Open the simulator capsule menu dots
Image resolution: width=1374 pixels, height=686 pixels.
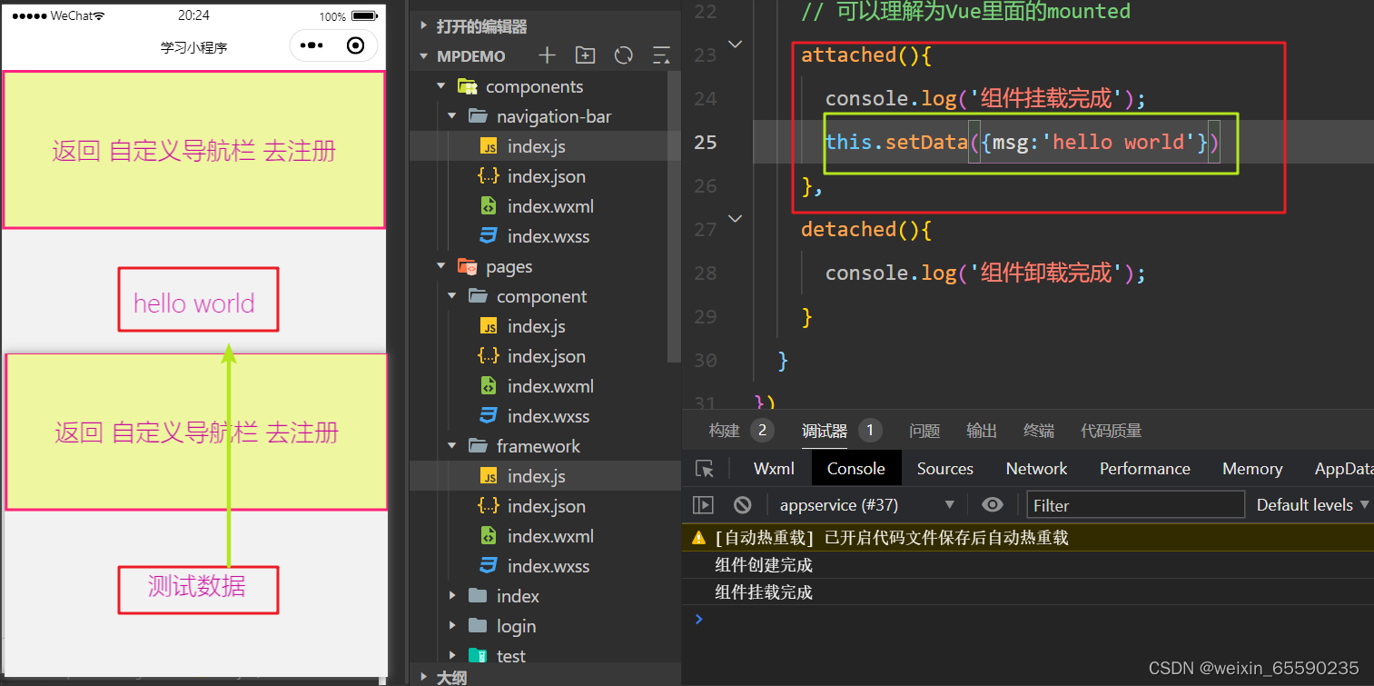(x=311, y=45)
